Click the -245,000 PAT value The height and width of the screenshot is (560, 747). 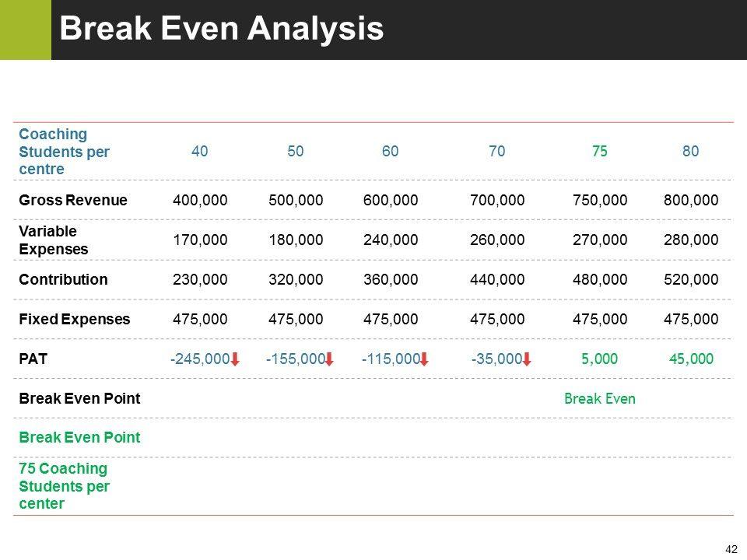[201, 359]
